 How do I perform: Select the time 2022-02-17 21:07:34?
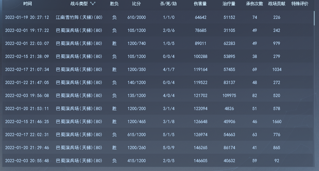coord(27,69)
